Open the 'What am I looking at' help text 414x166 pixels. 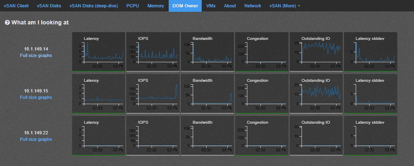pos(40,23)
